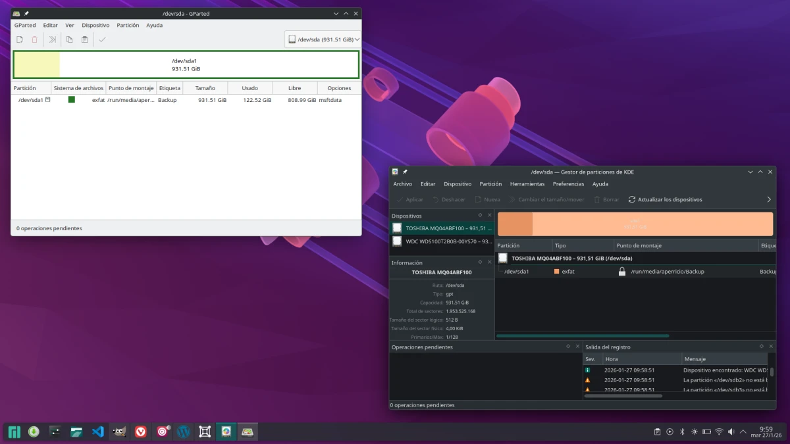Collapse the Información panel
Image resolution: width=790 pixels, height=444 pixels.
(x=479, y=262)
